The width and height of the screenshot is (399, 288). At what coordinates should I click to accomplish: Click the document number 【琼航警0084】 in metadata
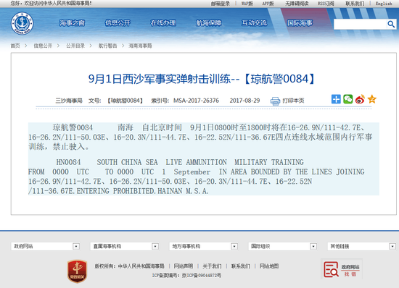click(x=125, y=101)
